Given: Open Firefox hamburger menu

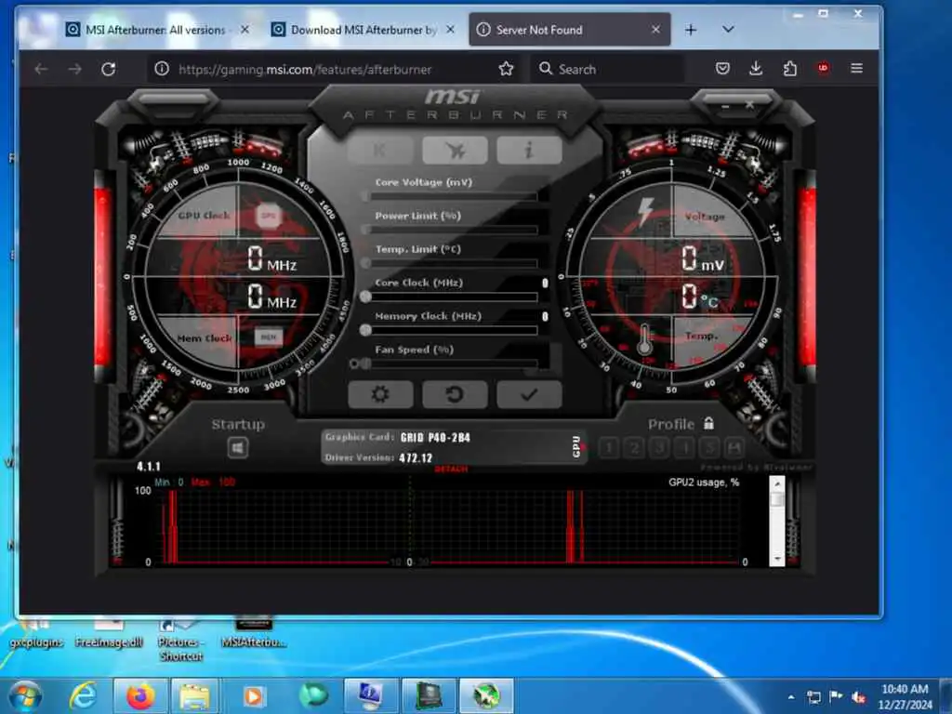Looking at the screenshot, I should [x=856, y=68].
